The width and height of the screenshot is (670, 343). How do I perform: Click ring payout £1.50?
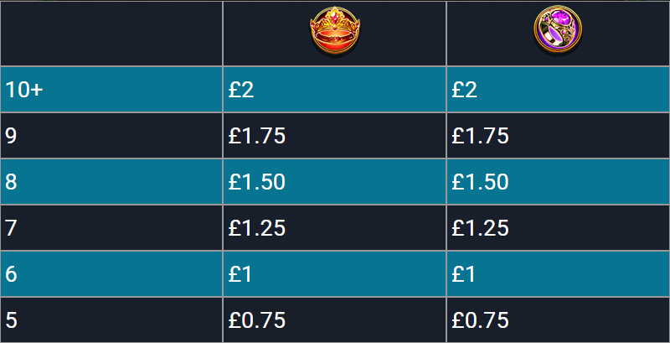[480, 182]
